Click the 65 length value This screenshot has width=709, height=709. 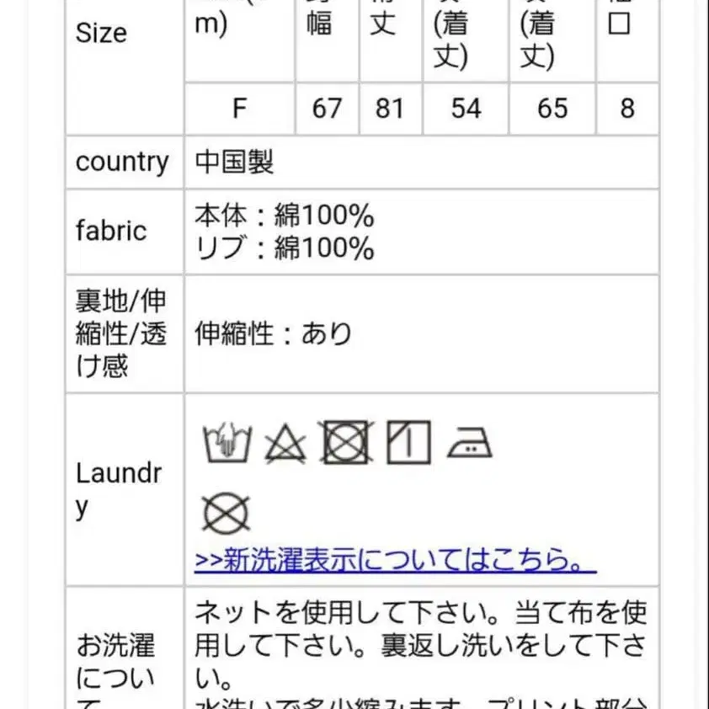point(552,109)
